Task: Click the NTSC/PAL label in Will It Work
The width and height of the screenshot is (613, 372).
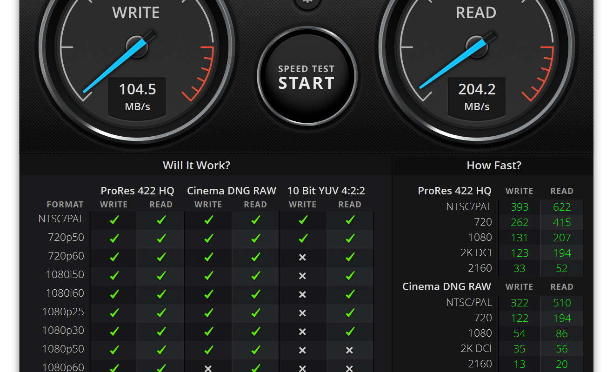Action: point(61,219)
